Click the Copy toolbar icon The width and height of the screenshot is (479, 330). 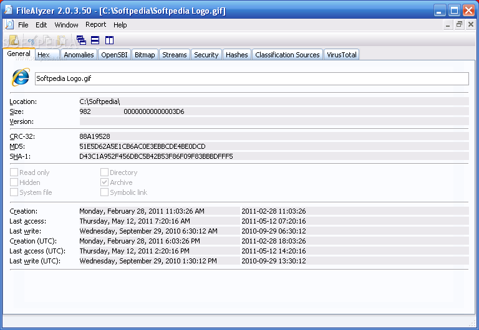click(x=47, y=40)
